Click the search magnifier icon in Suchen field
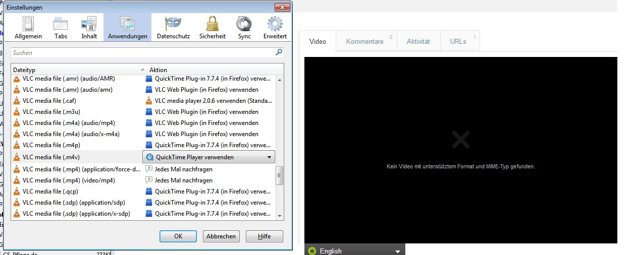Image resolution: width=632 pixels, height=255 pixels. coord(279,52)
